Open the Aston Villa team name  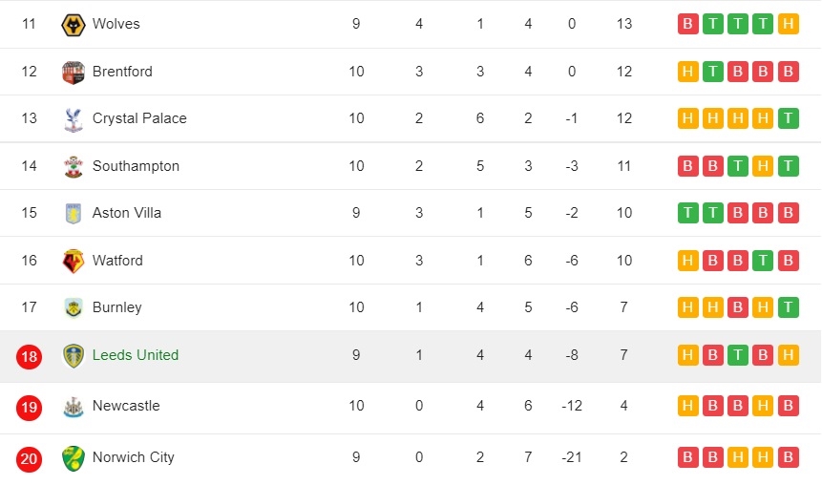(x=127, y=213)
